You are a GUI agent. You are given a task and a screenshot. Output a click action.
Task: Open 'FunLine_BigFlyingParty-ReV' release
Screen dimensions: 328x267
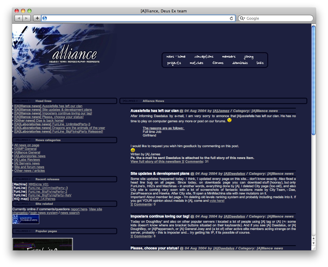tap(50, 195)
